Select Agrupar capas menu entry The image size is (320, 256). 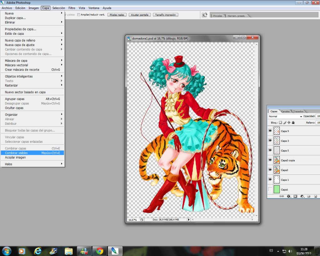pyautogui.click(x=32, y=99)
